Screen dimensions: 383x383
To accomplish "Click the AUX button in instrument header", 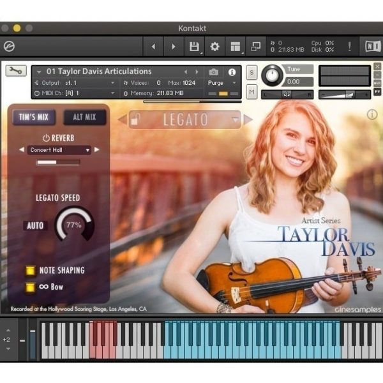I will click(377, 83).
